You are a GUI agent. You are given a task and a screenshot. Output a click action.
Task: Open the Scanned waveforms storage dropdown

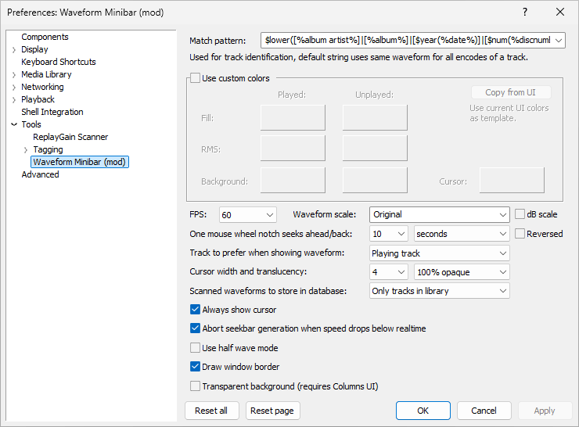[x=439, y=291]
